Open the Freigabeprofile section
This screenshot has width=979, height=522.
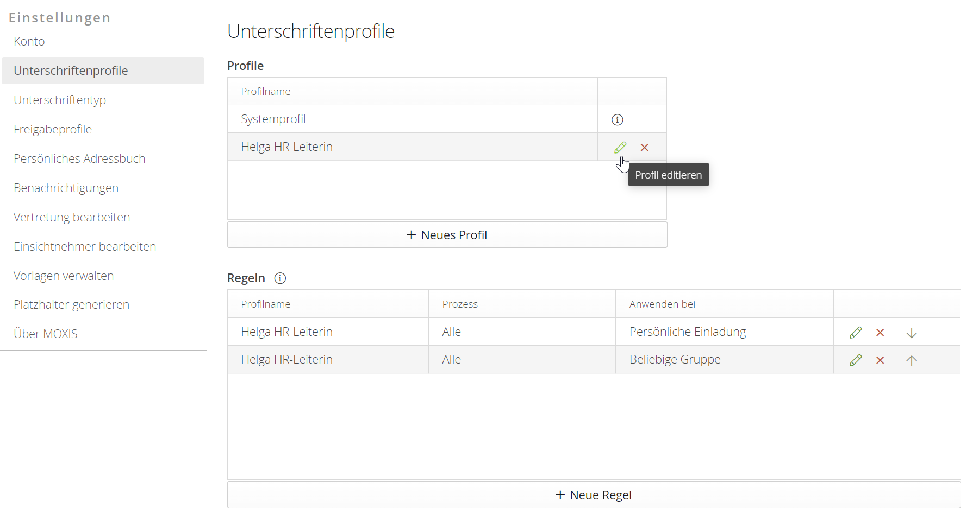click(x=52, y=129)
